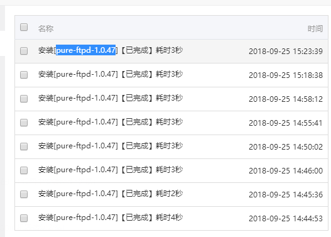Viewport: 331px width, 237px height.
Task: Check the row dated 2018-09-25 15:18:38
Action: pos(24,75)
